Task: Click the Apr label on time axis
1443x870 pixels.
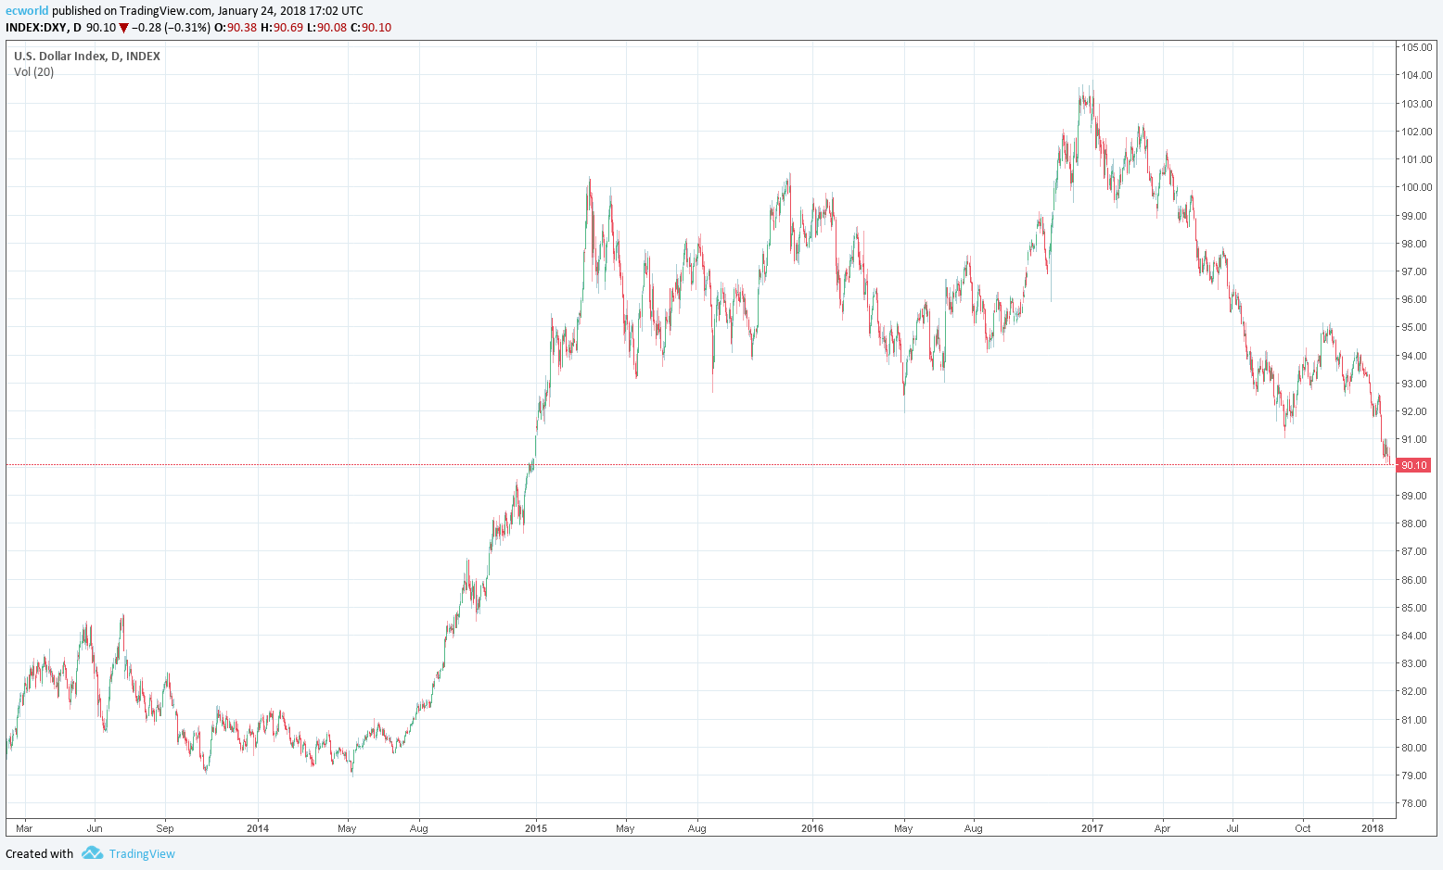Action: coord(1162,828)
